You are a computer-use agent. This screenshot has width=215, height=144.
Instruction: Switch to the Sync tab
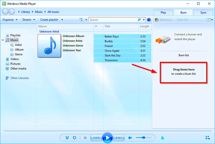[x=203, y=12]
